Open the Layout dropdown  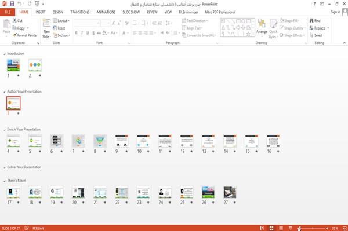(x=61, y=21)
